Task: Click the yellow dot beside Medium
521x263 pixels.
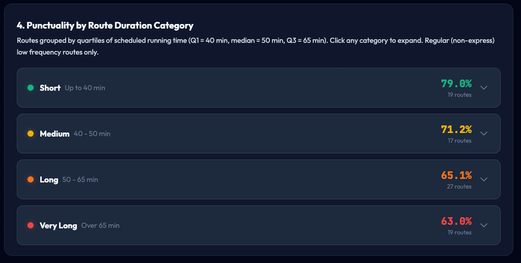Action: tap(30, 134)
